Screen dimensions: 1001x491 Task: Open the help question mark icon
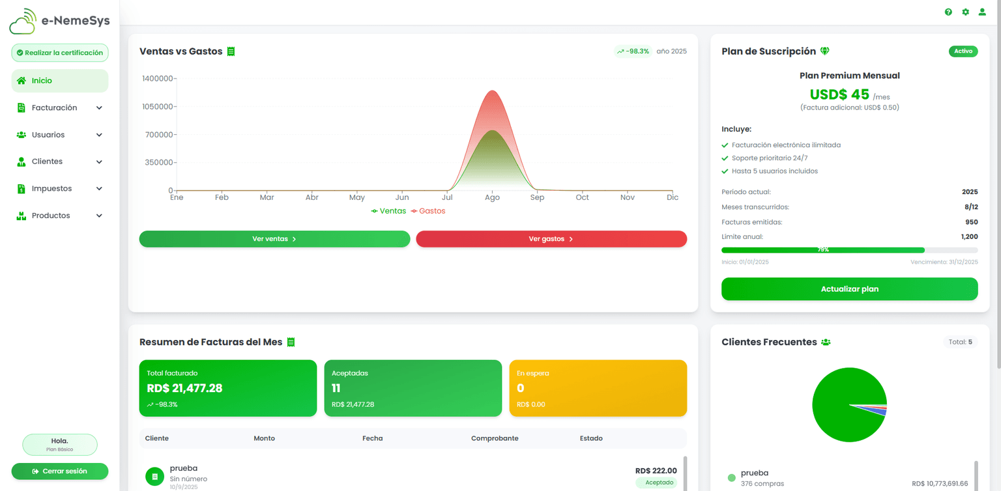click(948, 12)
